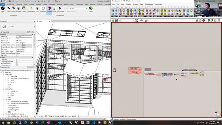Click the Windows Start button
Viewport: 222px width, 125px height.
2,123
